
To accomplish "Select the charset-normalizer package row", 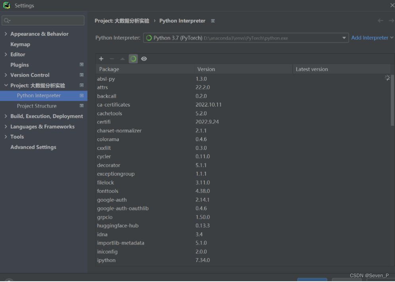I will pos(243,131).
